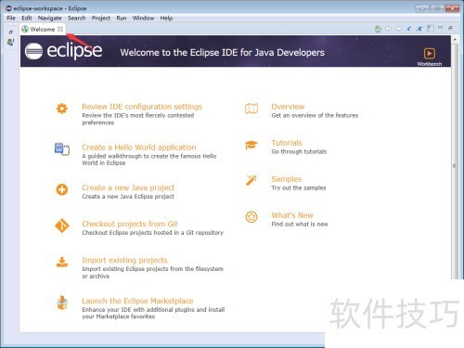Click the import download-tray icon
The height and width of the screenshot is (348, 464).
[x=62, y=262]
